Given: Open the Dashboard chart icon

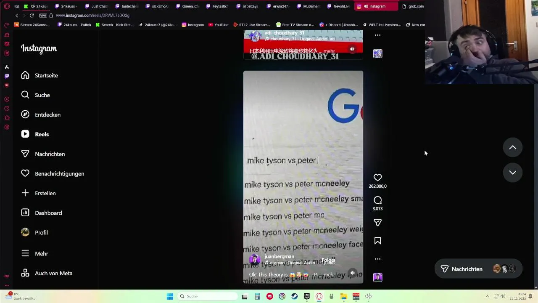Looking at the screenshot, I should pyautogui.click(x=25, y=213).
